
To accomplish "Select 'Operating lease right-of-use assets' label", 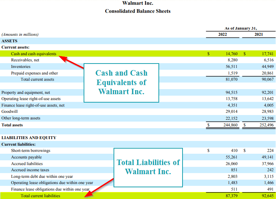I will 31,99.
